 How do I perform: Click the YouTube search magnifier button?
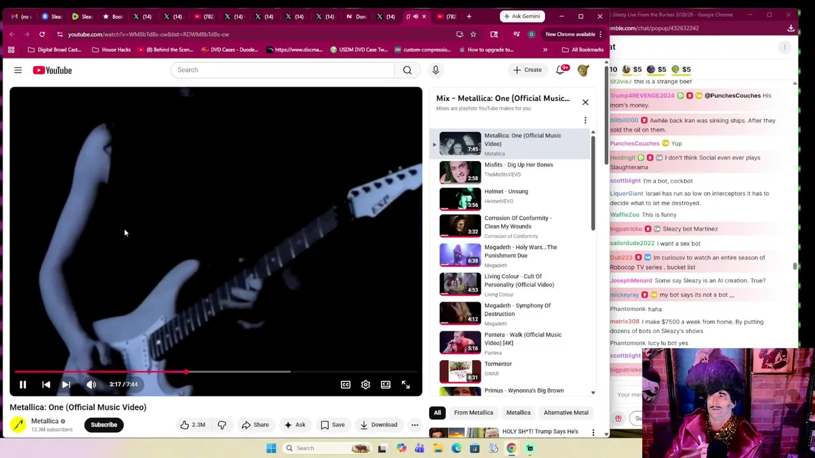click(407, 70)
